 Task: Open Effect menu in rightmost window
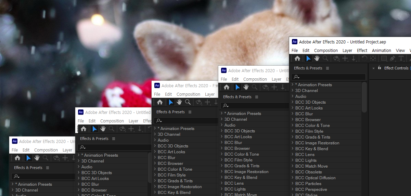coord(362,50)
